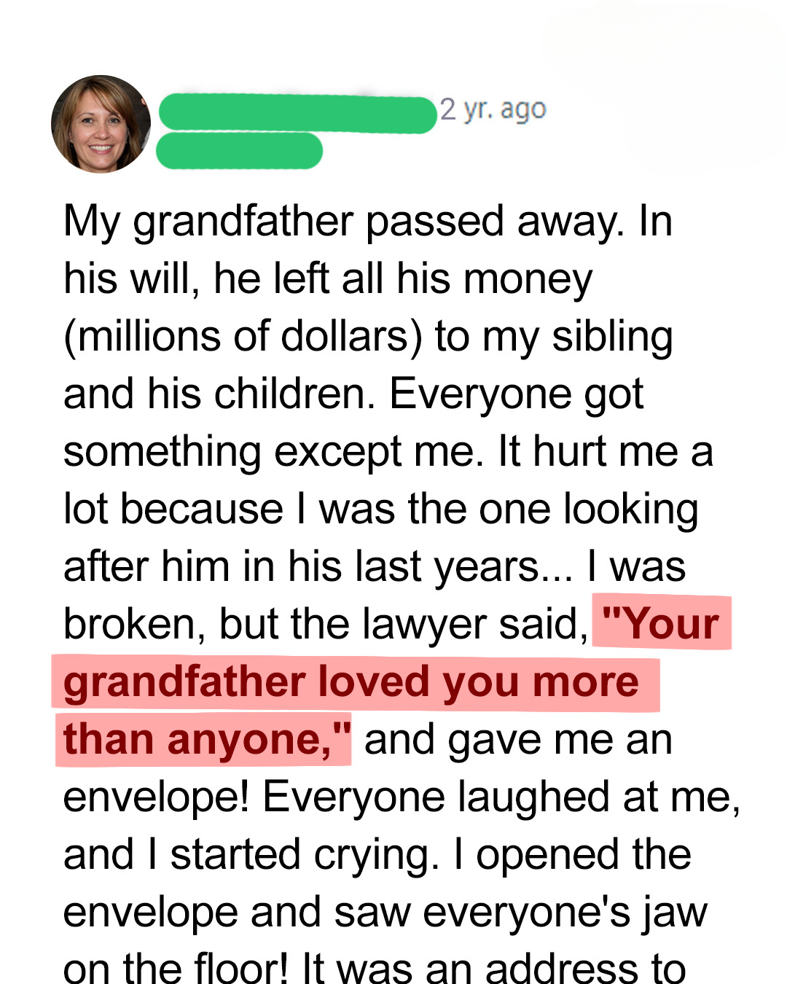
Task: Open the "2 yr. ago" timestamp
Action: coord(493,109)
